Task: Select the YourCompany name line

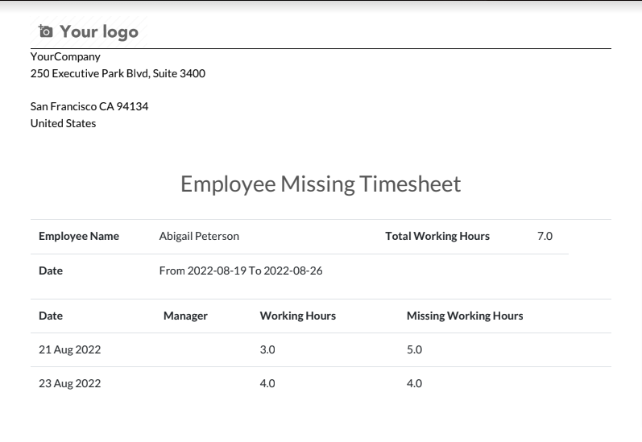Action: point(65,56)
